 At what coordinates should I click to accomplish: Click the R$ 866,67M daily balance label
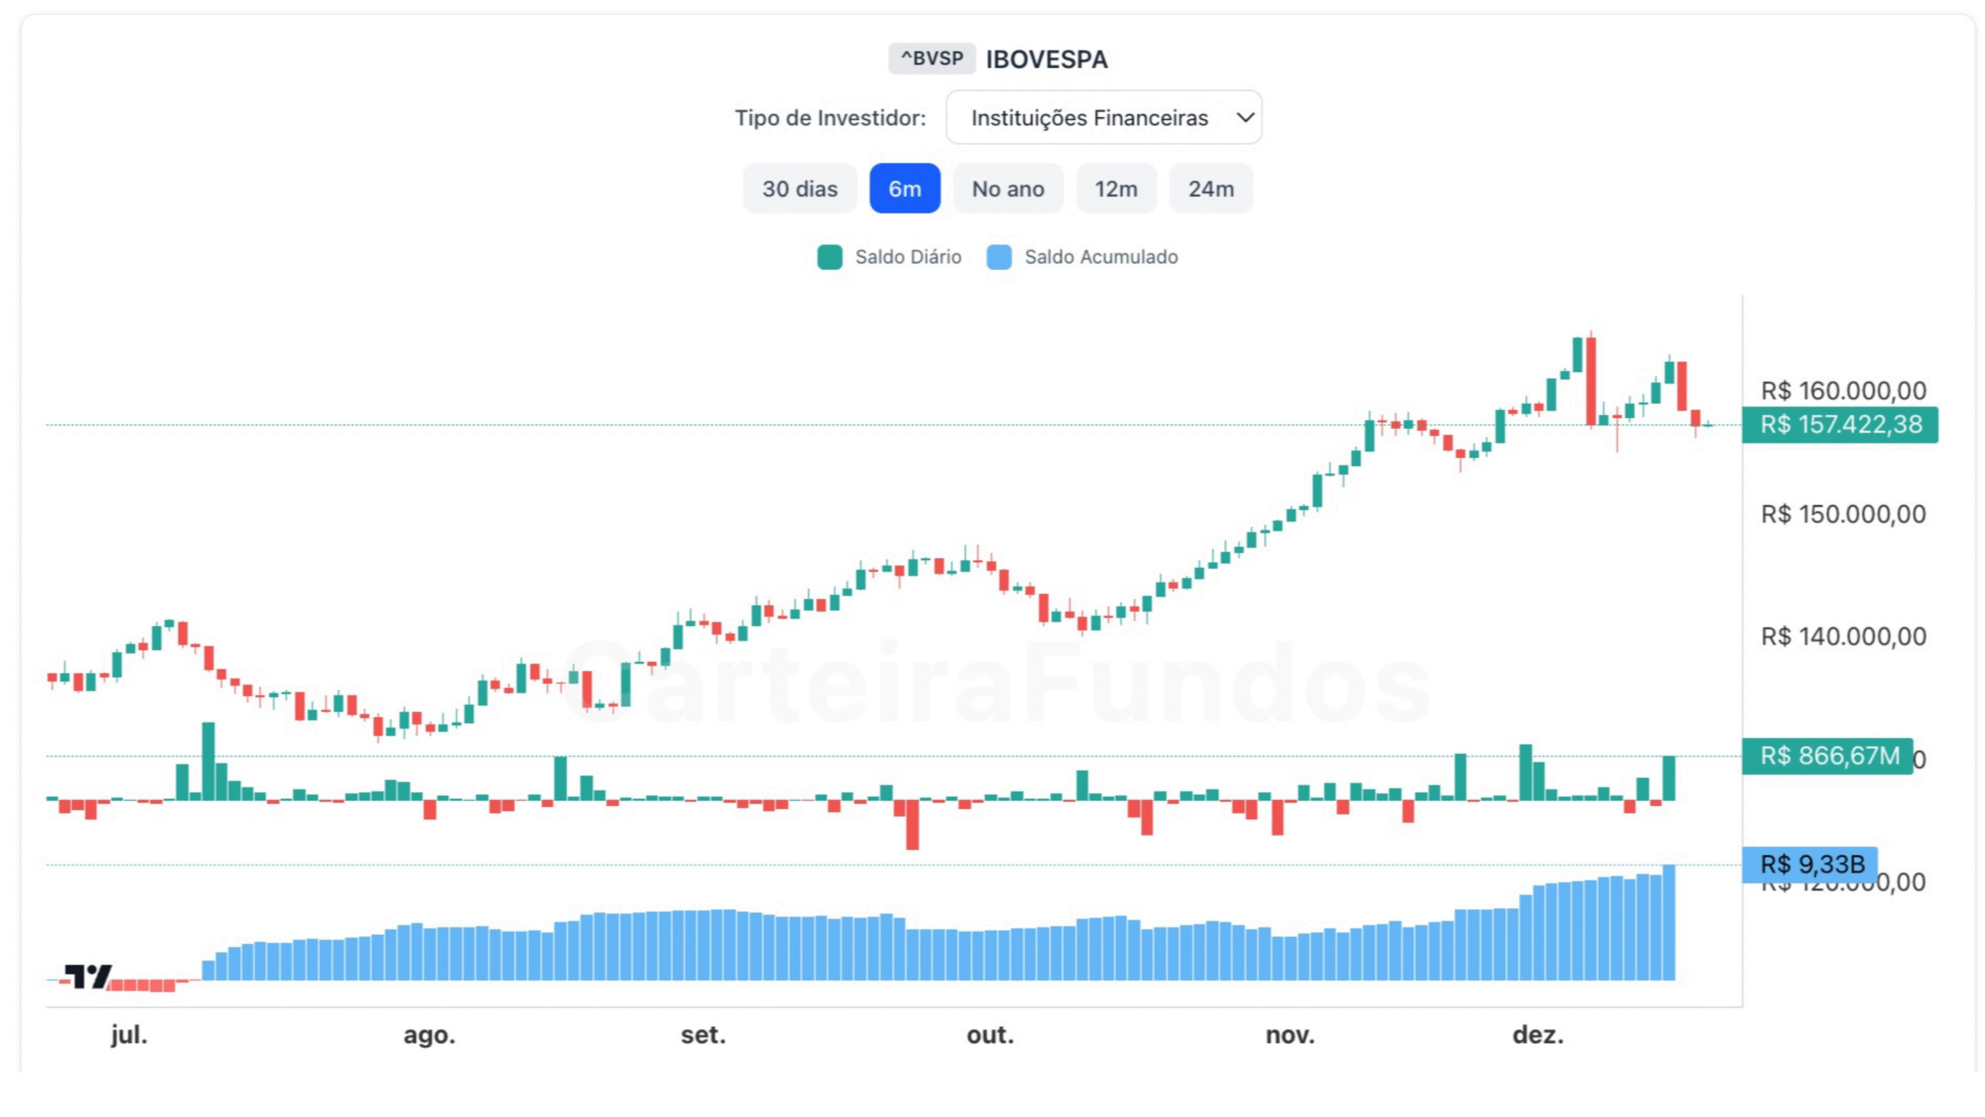(1829, 756)
